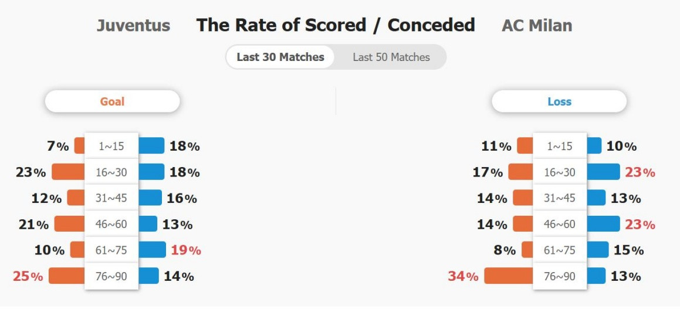Click the 31~45 interval in Loss chart
The image size is (680, 309).
[560, 198]
